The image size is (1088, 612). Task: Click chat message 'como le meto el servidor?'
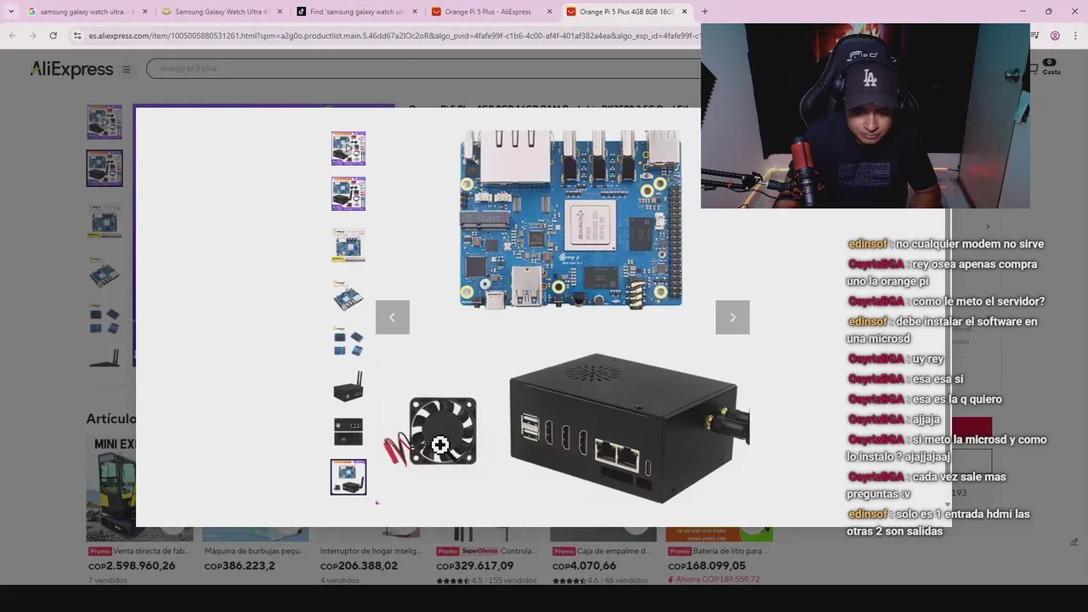click(946, 301)
